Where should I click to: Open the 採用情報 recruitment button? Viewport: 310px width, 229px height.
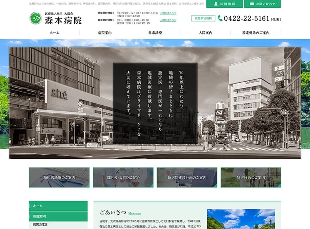tap(224, 4)
